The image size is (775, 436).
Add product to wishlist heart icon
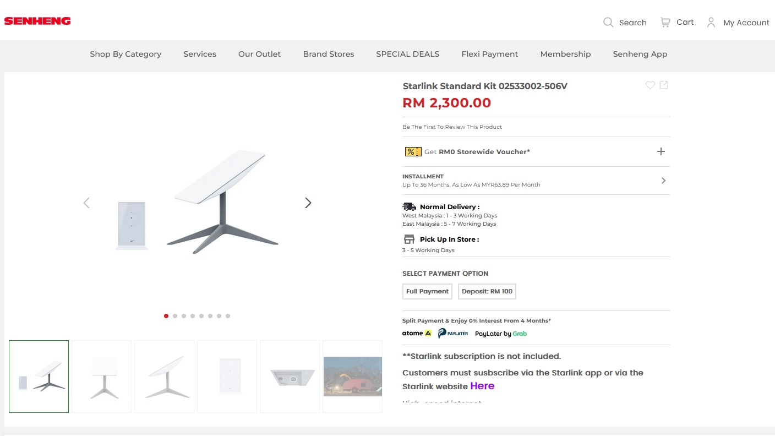pos(650,85)
